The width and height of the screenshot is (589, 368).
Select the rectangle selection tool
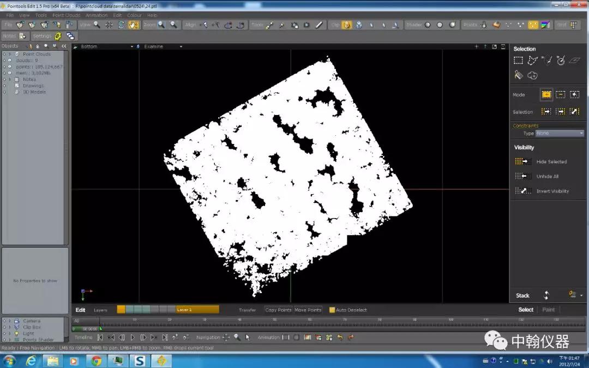coord(518,61)
